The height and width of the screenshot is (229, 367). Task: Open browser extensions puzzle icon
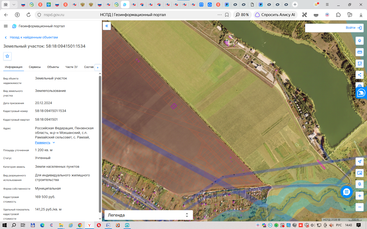(x=338, y=15)
